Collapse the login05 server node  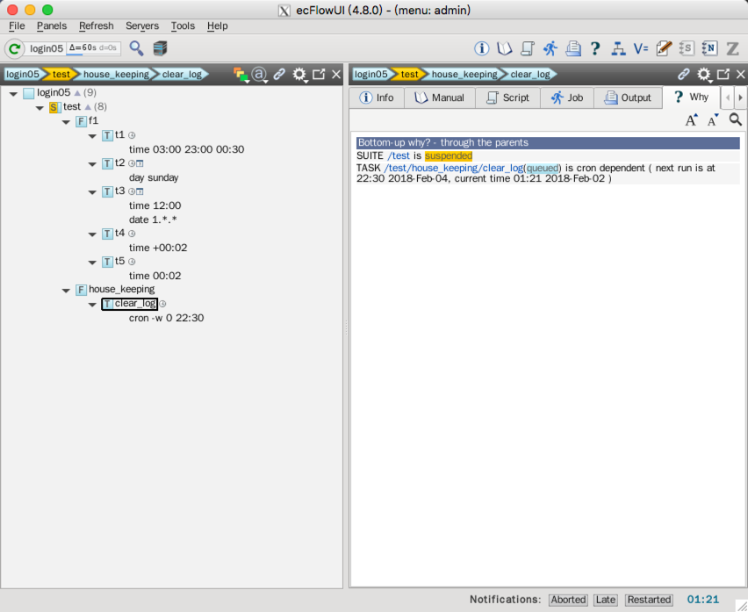(13, 93)
